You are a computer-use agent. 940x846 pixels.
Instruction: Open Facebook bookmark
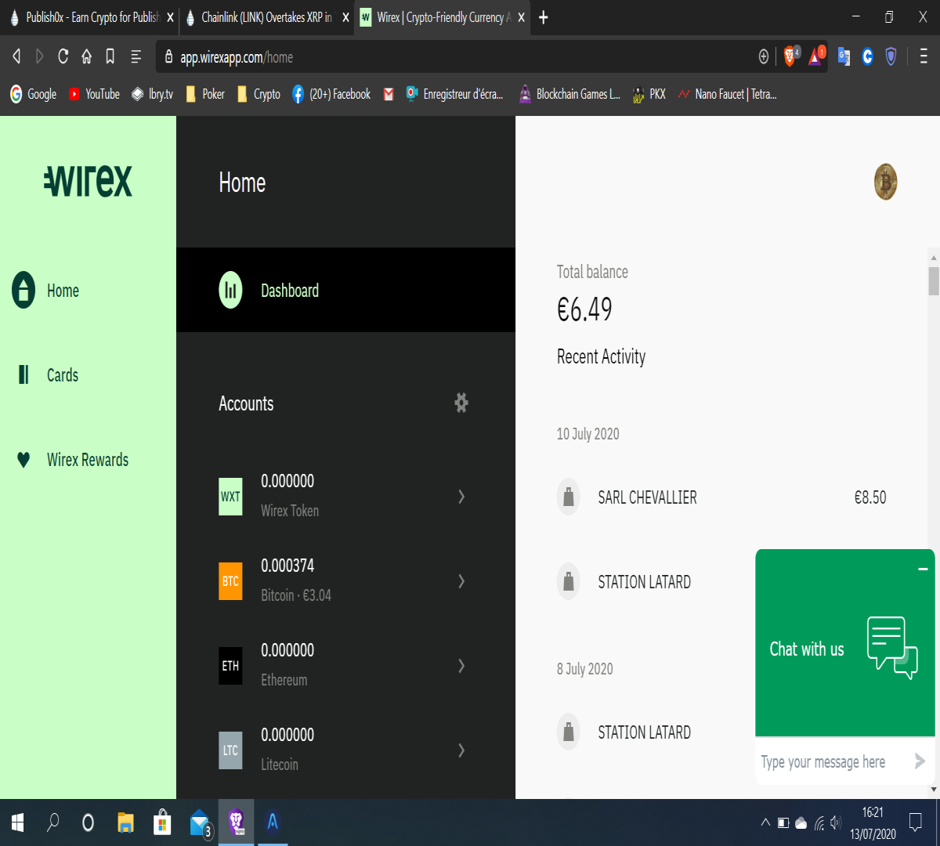tap(331, 94)
